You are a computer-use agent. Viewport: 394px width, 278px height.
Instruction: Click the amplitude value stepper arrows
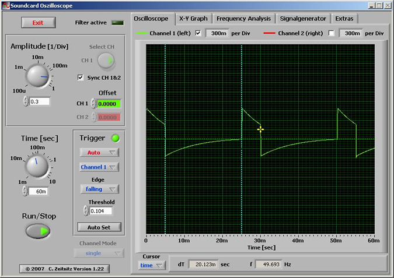[x=26, y=101]
